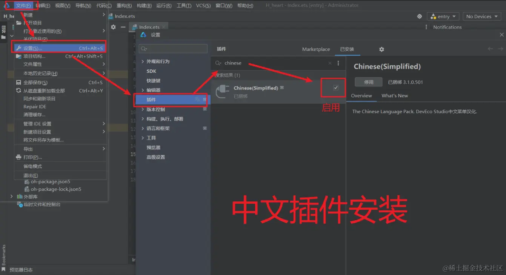The width and height of the screenshot is (506, 275).
Task: Select 快捷键 in the settings tree
Action: 154,81
